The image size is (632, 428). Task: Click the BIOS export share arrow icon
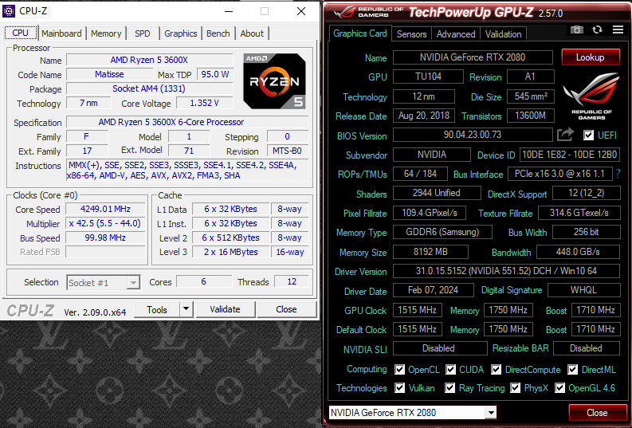coord(565,134)
